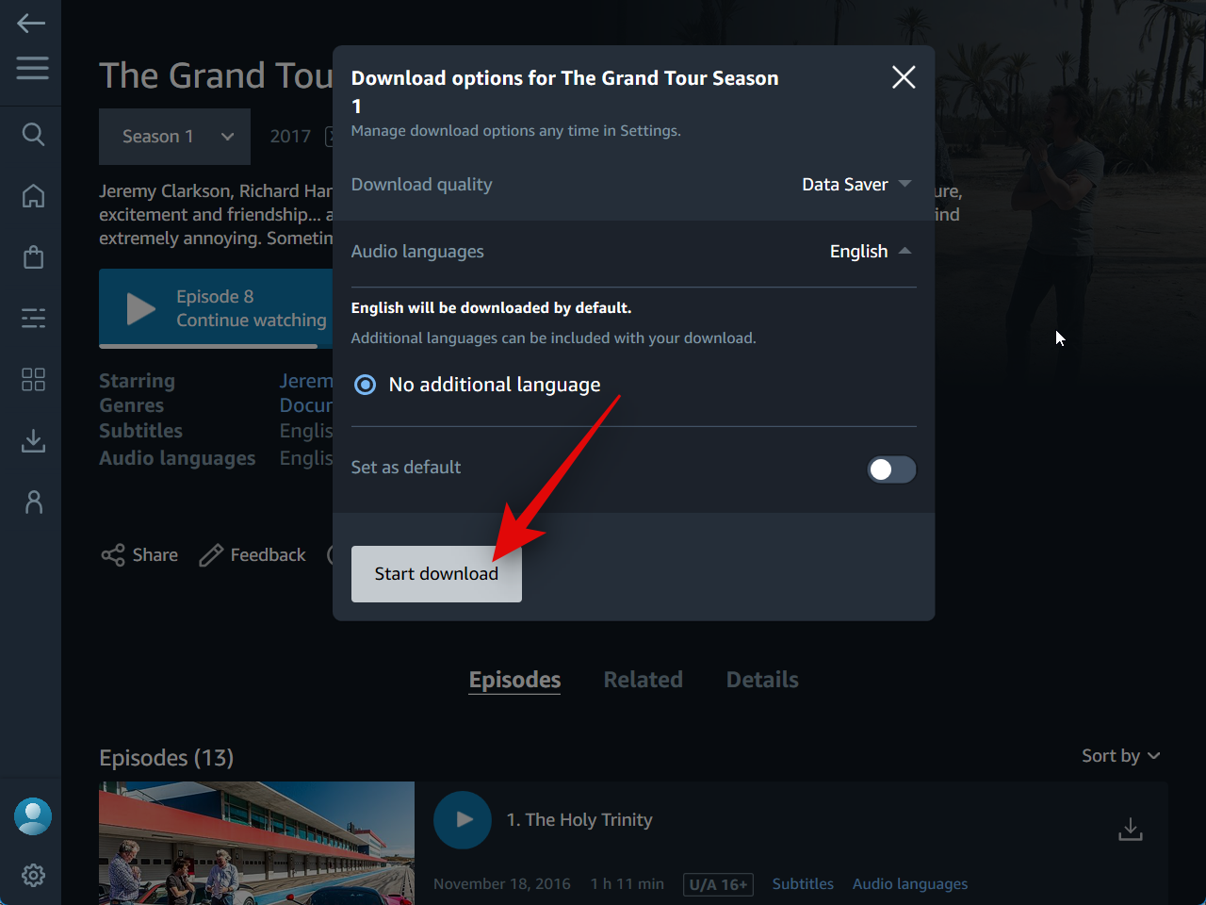Open the Downloads sidebar icon

(x=33, y=440)
